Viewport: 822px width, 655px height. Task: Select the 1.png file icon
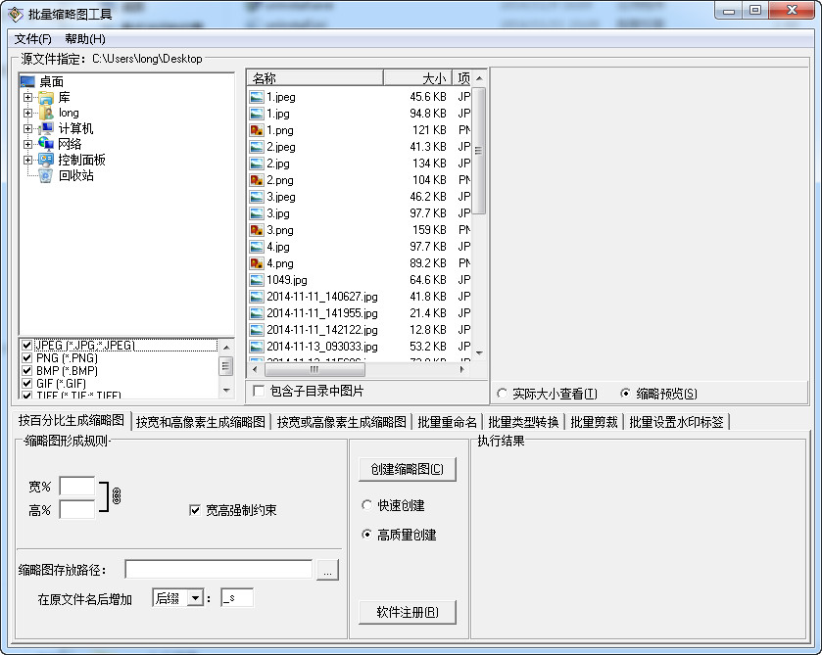(x=257, y=130)
